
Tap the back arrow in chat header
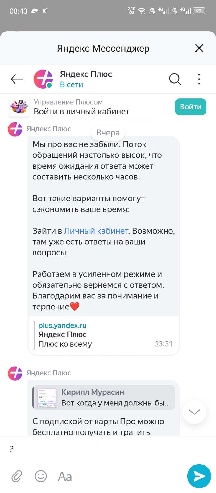coord(17,79)
